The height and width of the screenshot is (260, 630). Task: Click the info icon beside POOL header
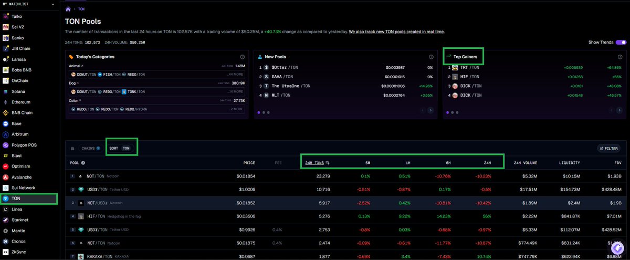tap(83, 163)
